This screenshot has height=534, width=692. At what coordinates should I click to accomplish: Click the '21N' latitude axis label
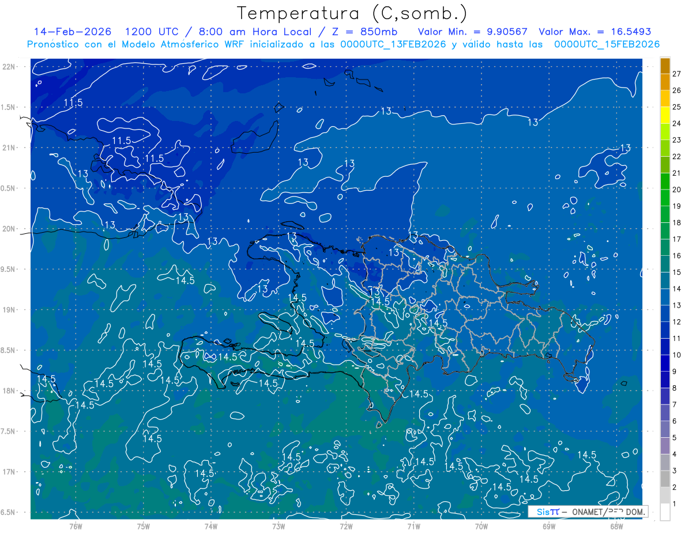coord(9,147)
